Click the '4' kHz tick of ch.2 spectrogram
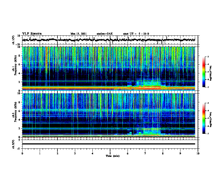 coord(19,120)
